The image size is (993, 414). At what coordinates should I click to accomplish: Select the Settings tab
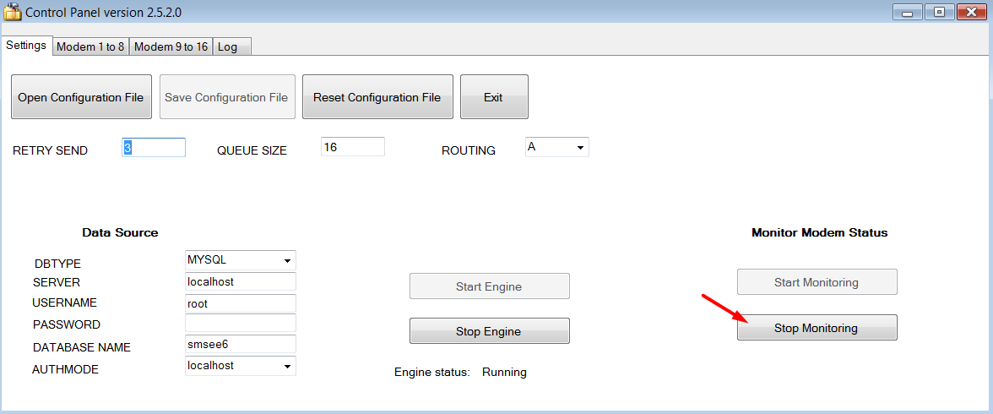(x=26, y=46)
